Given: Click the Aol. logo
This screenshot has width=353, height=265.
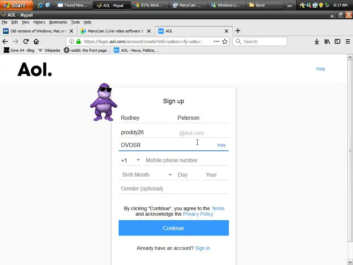Looking at the screenshot, I should click(x=35, y=69).
